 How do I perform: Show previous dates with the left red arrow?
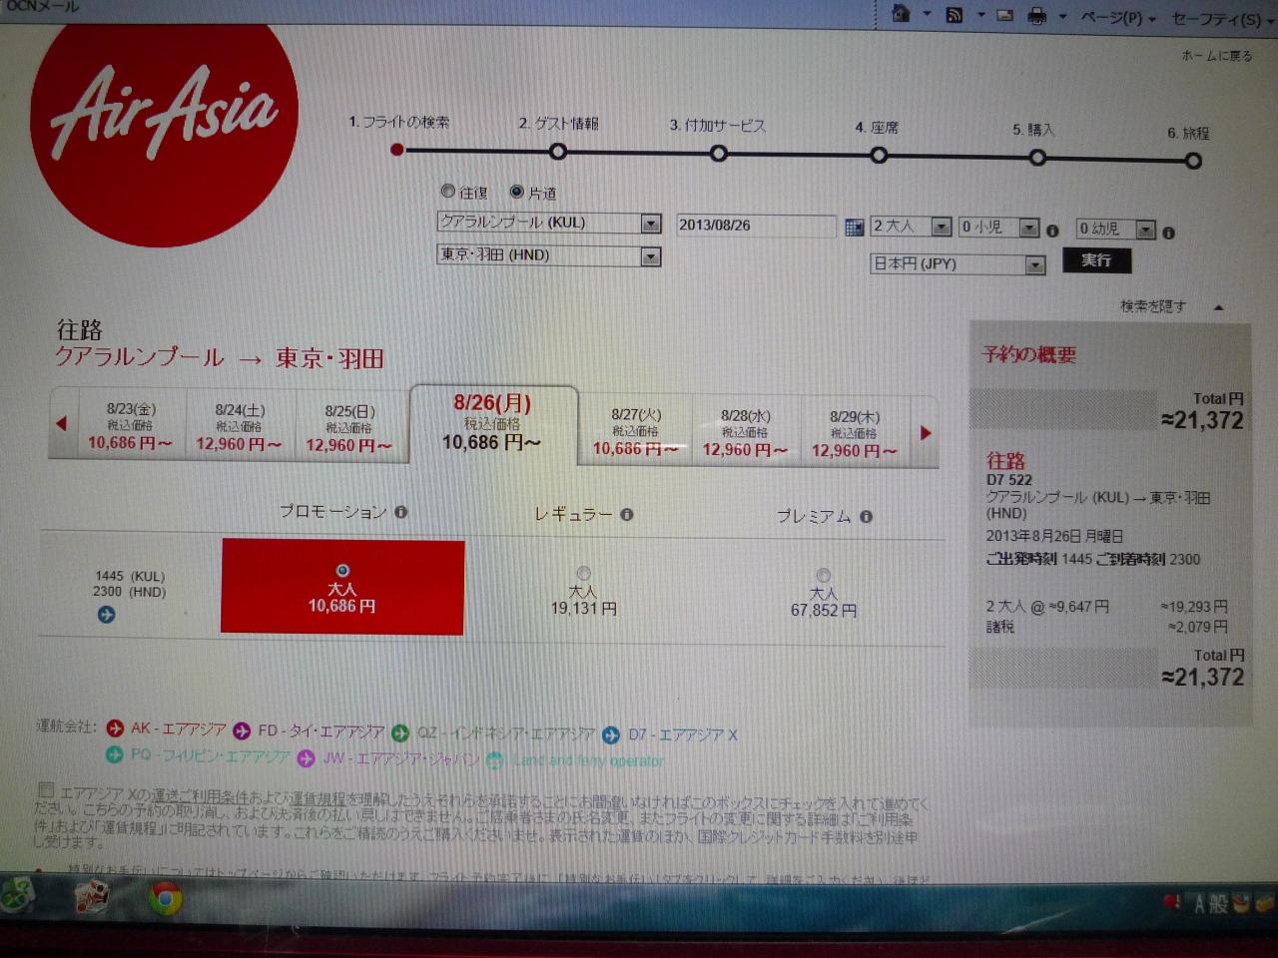tap(61, 423)
